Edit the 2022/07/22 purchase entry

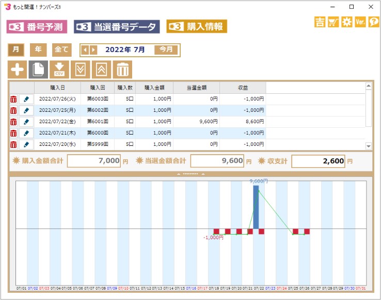[x=26, y=122]
